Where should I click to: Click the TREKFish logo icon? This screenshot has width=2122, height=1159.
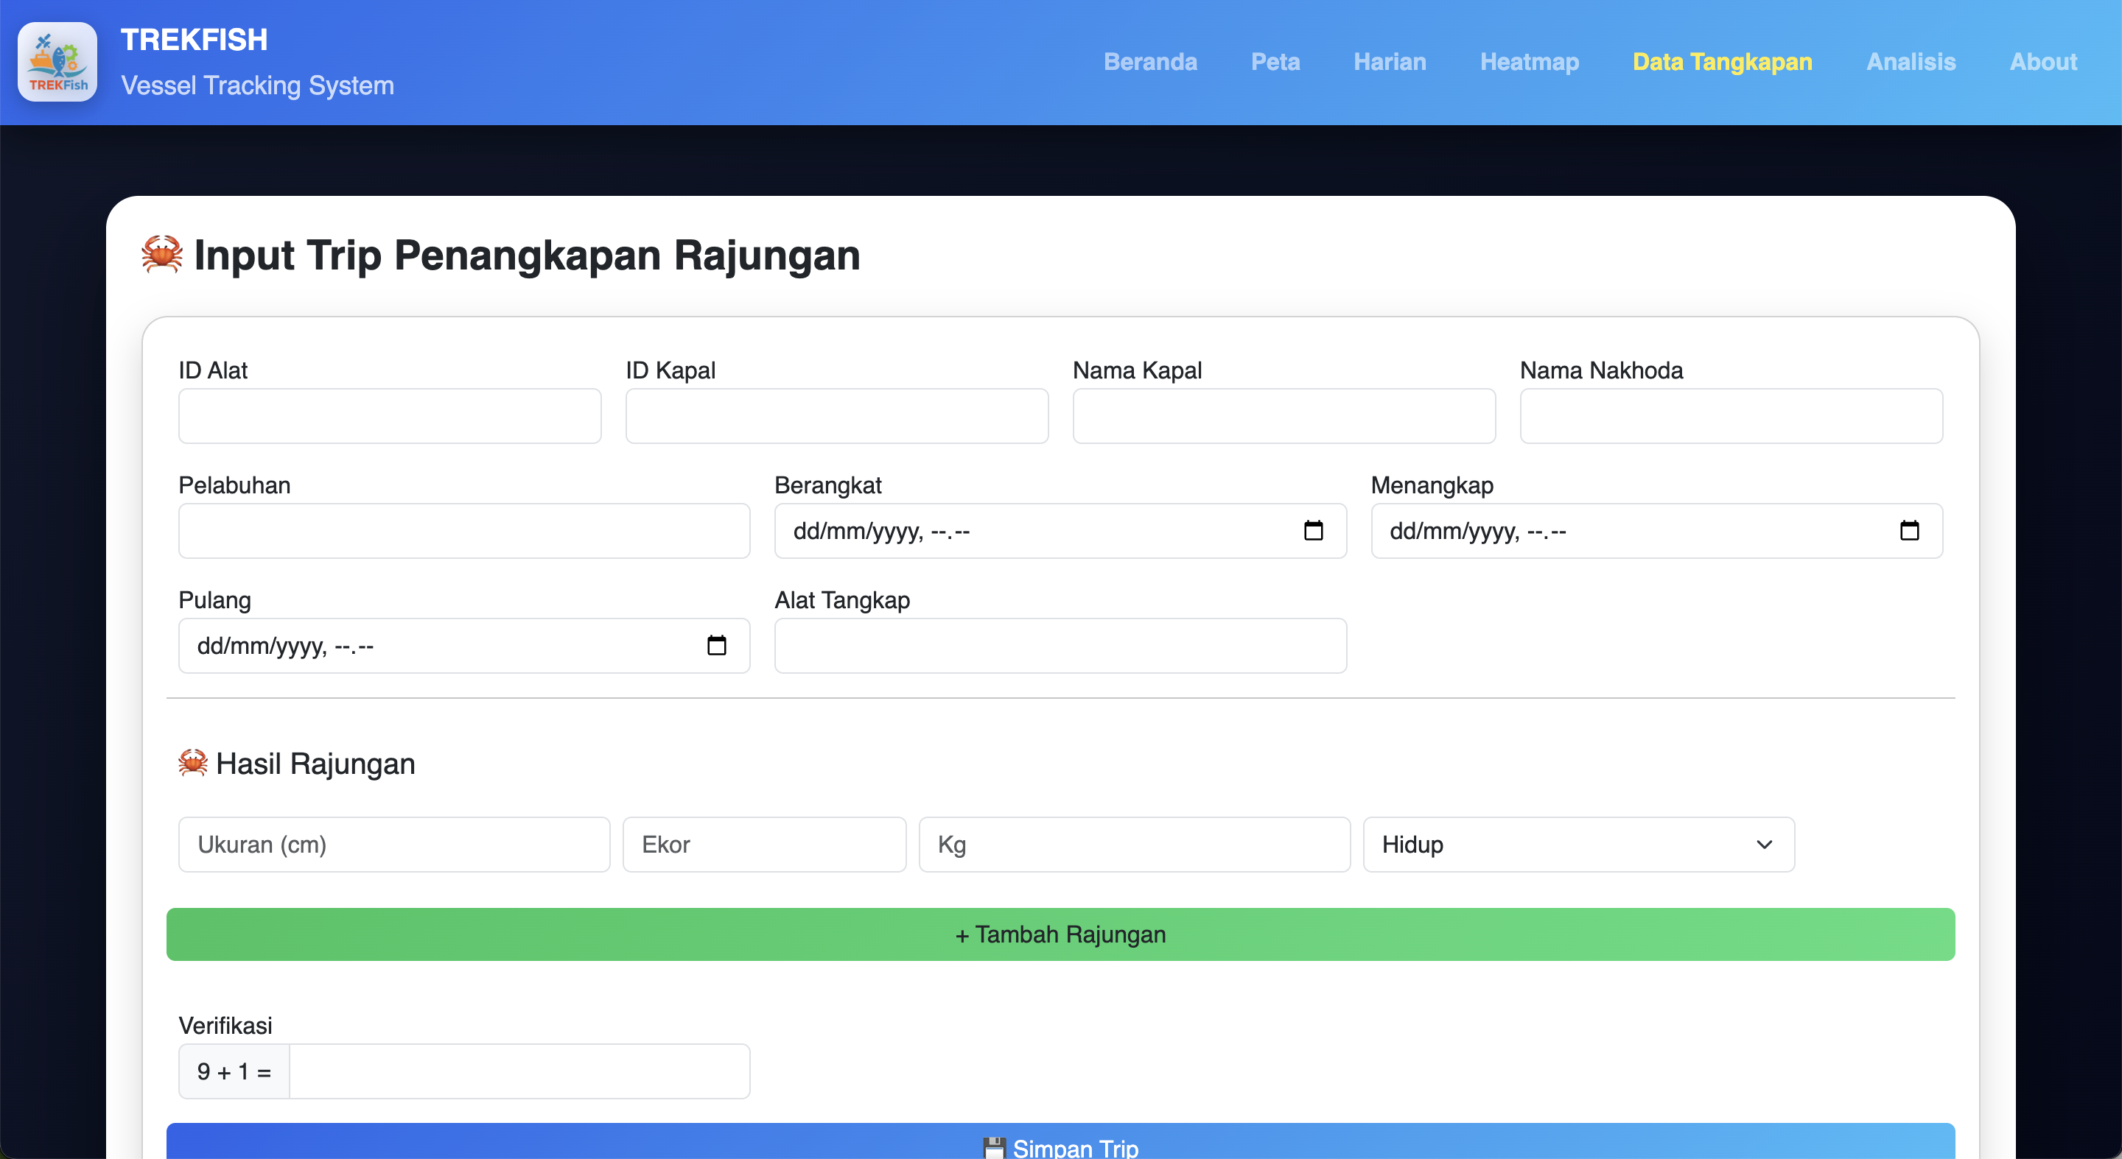[57, 62]
